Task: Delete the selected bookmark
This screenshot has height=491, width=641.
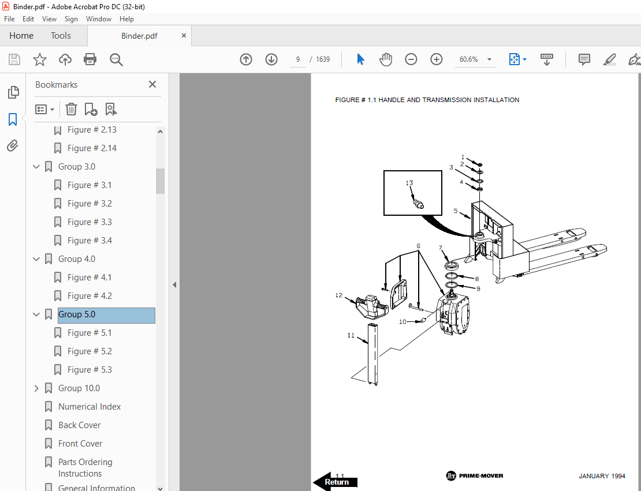Action: [x=71, y=109]
